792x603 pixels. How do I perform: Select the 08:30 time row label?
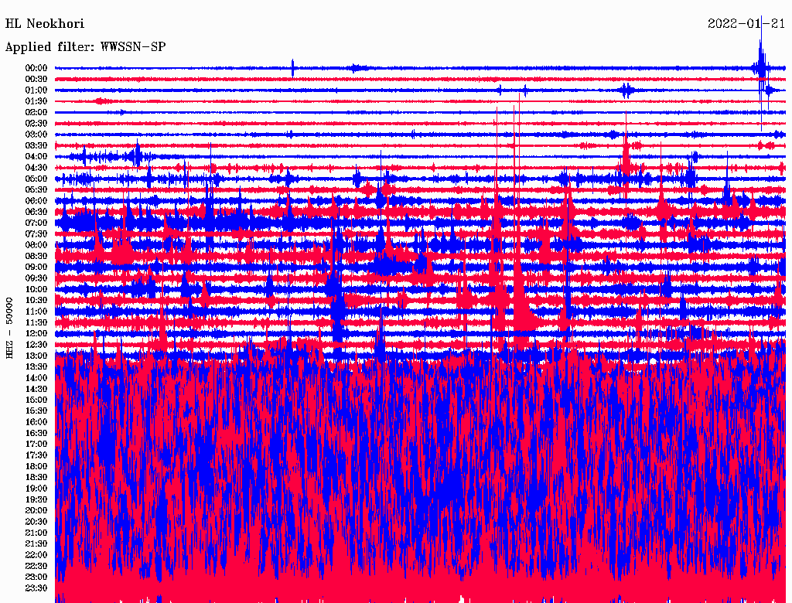pos(36,256)
